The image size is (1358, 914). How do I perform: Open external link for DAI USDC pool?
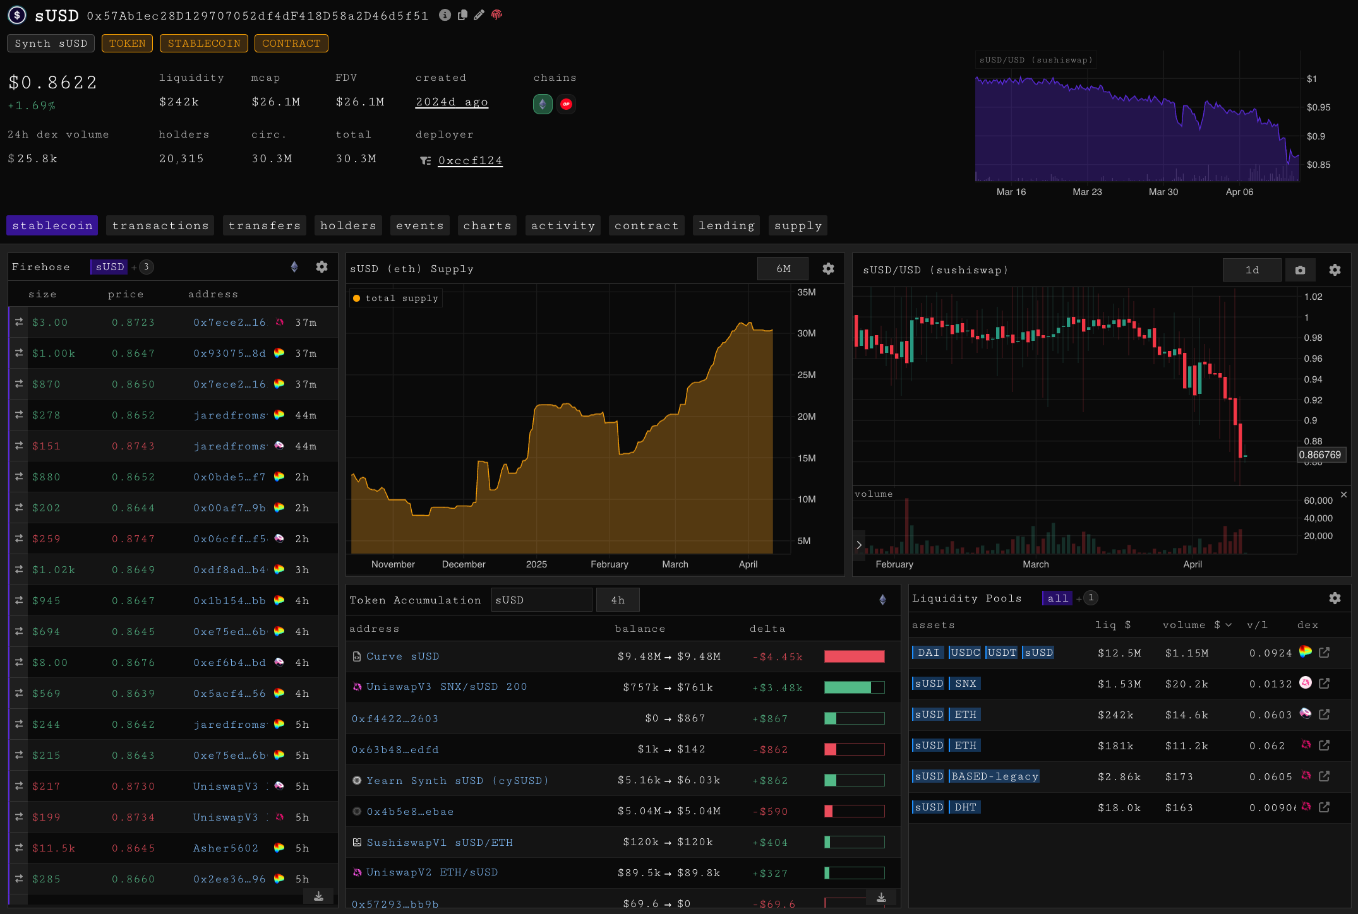(1325, 653)
